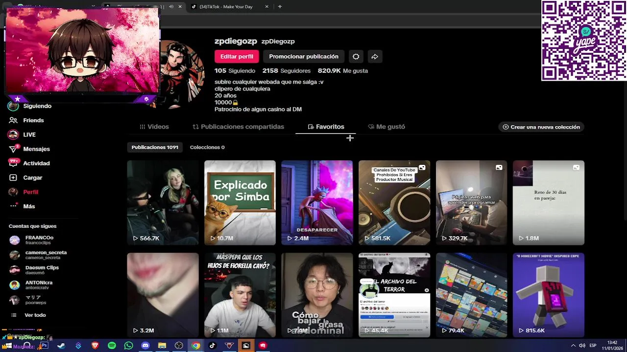This screenshot has width=627, height=352.
Task: Open the settings gear next to Promocionar publicación
Action: coord(356,57)
